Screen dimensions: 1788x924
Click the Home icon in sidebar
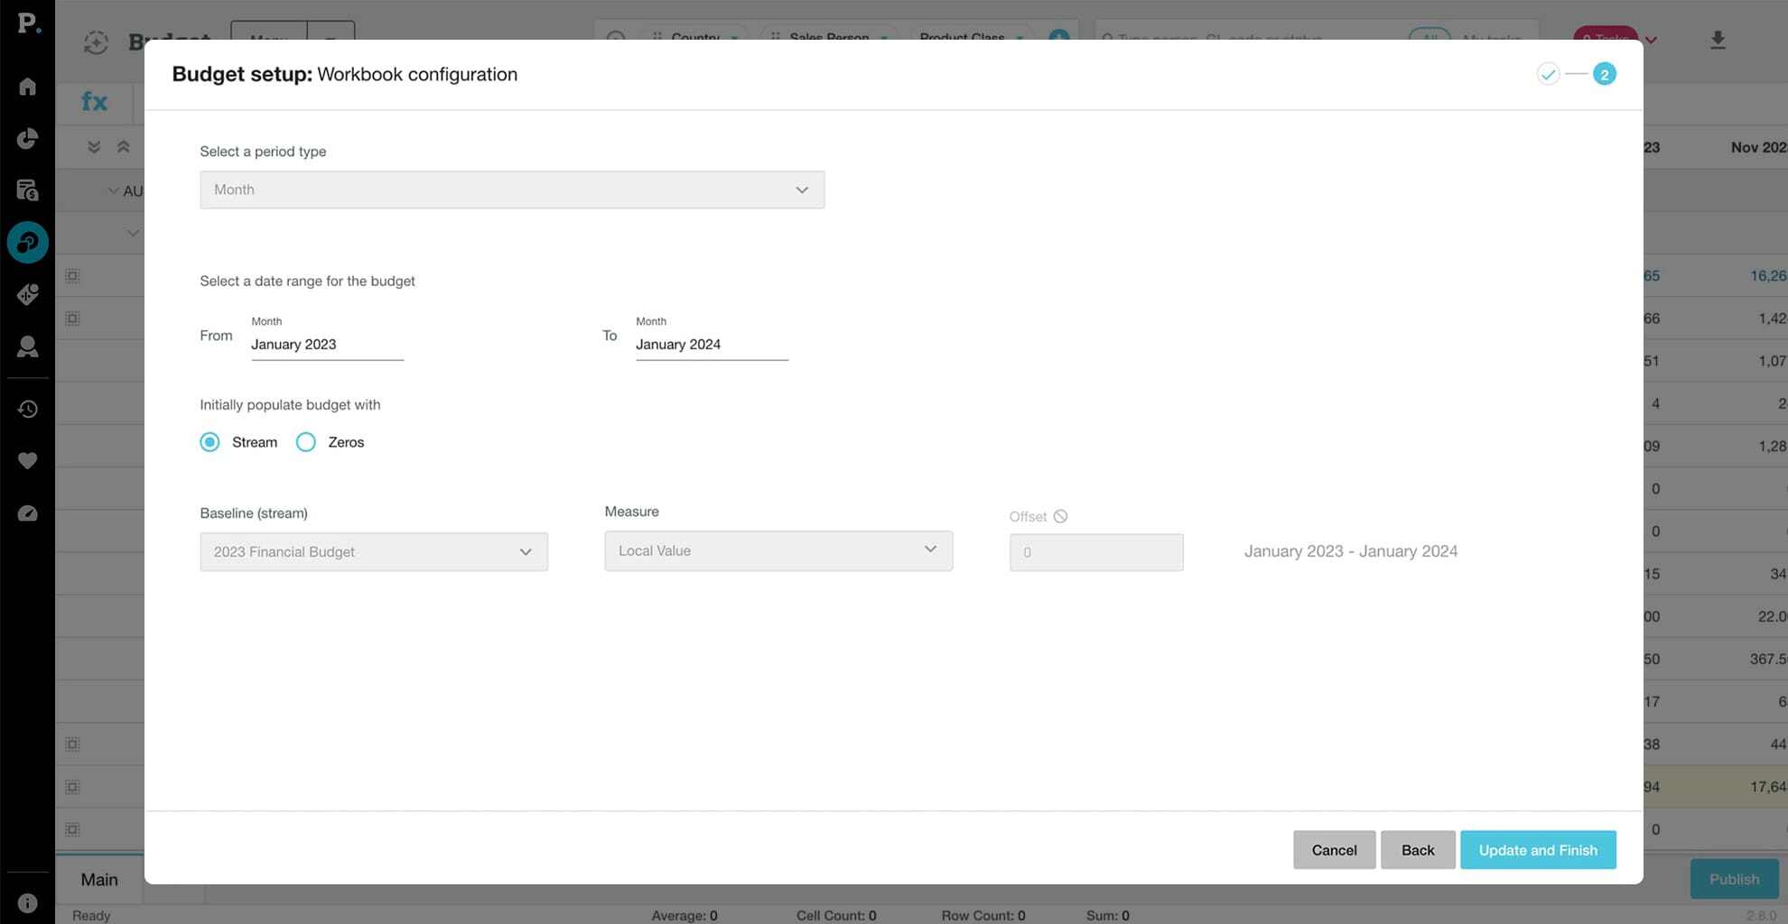[27, 87]
